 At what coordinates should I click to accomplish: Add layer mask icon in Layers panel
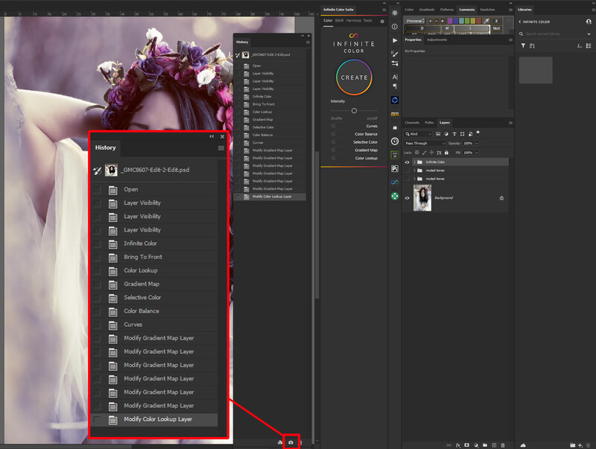(467, 445)
